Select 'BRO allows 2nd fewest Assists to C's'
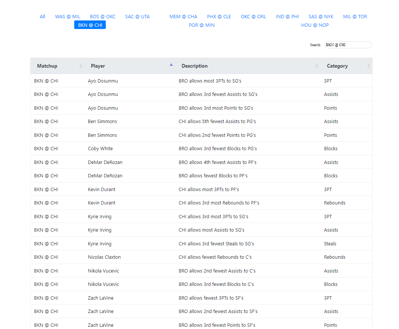Viewport: 399px width, 329px height. click(217, 271)
